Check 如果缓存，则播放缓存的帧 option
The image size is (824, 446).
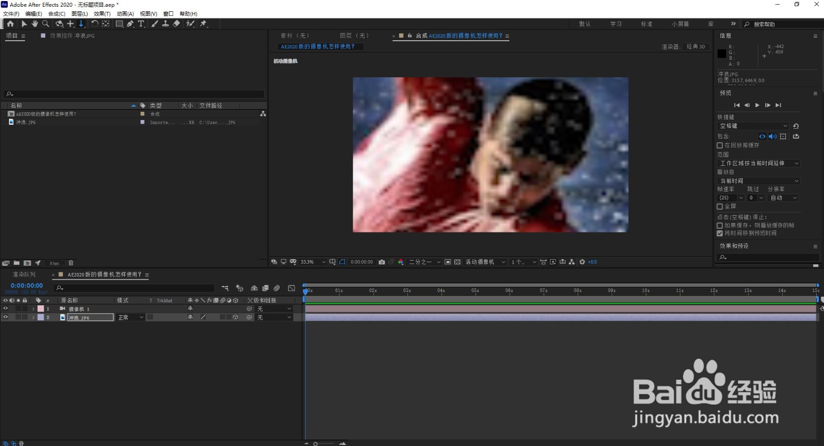(x=720, y=226)
